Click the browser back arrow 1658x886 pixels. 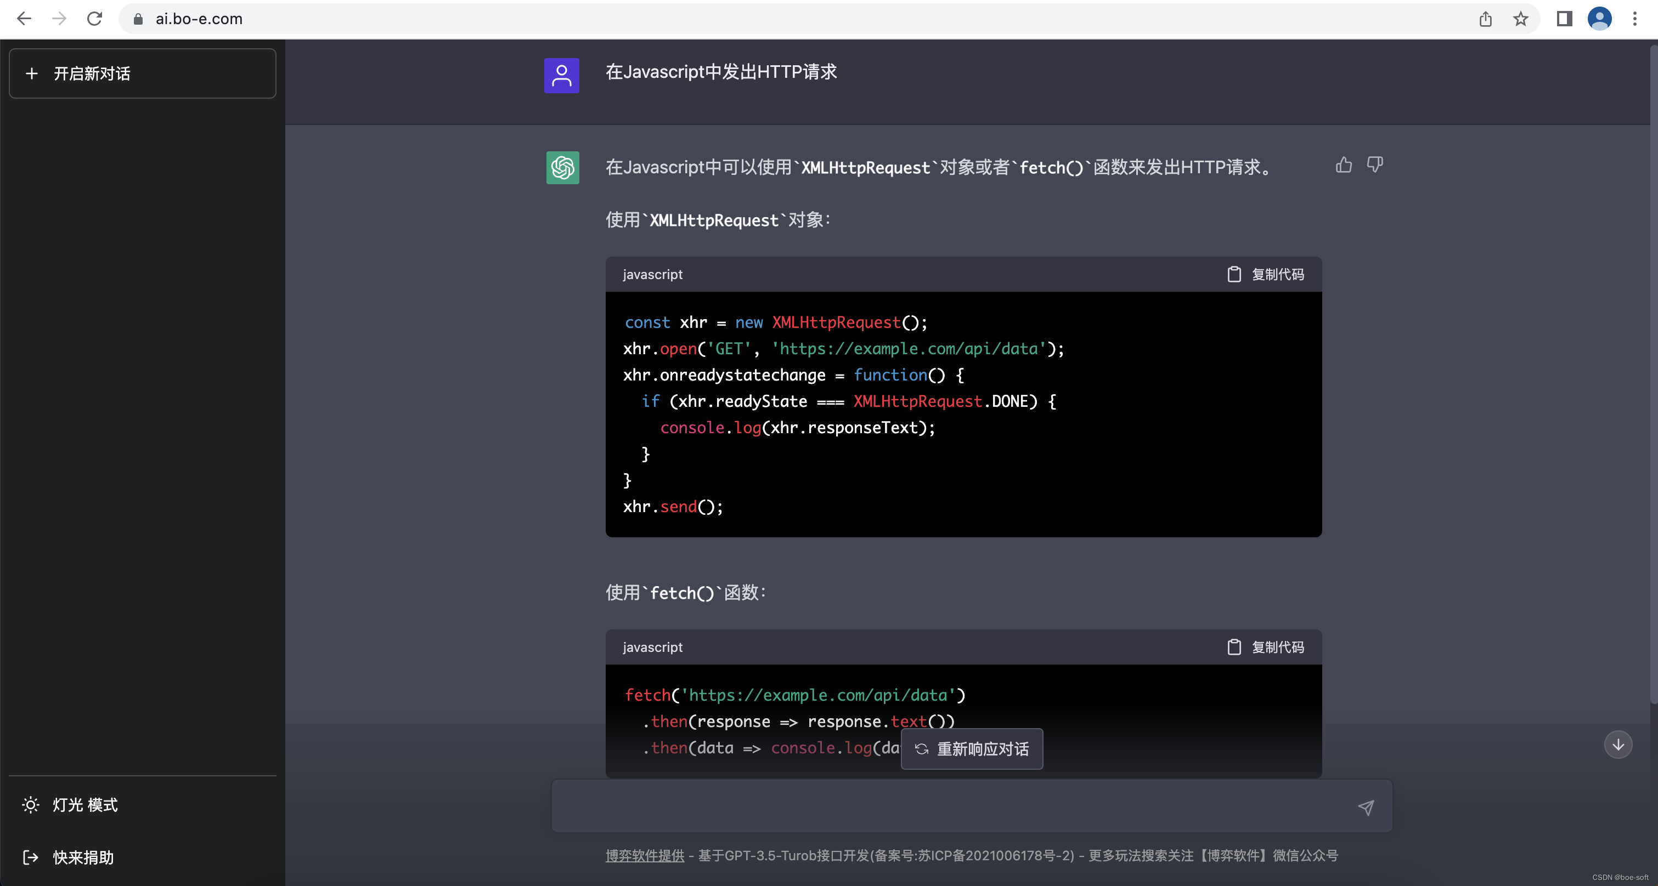[24, 19]
